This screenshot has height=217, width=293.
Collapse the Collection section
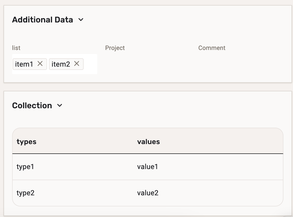pyautogui.click(x=60, y=105)
